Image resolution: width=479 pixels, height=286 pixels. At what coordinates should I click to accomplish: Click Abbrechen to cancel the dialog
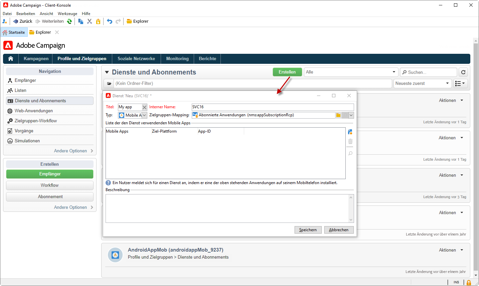click(x=339, y=230)
